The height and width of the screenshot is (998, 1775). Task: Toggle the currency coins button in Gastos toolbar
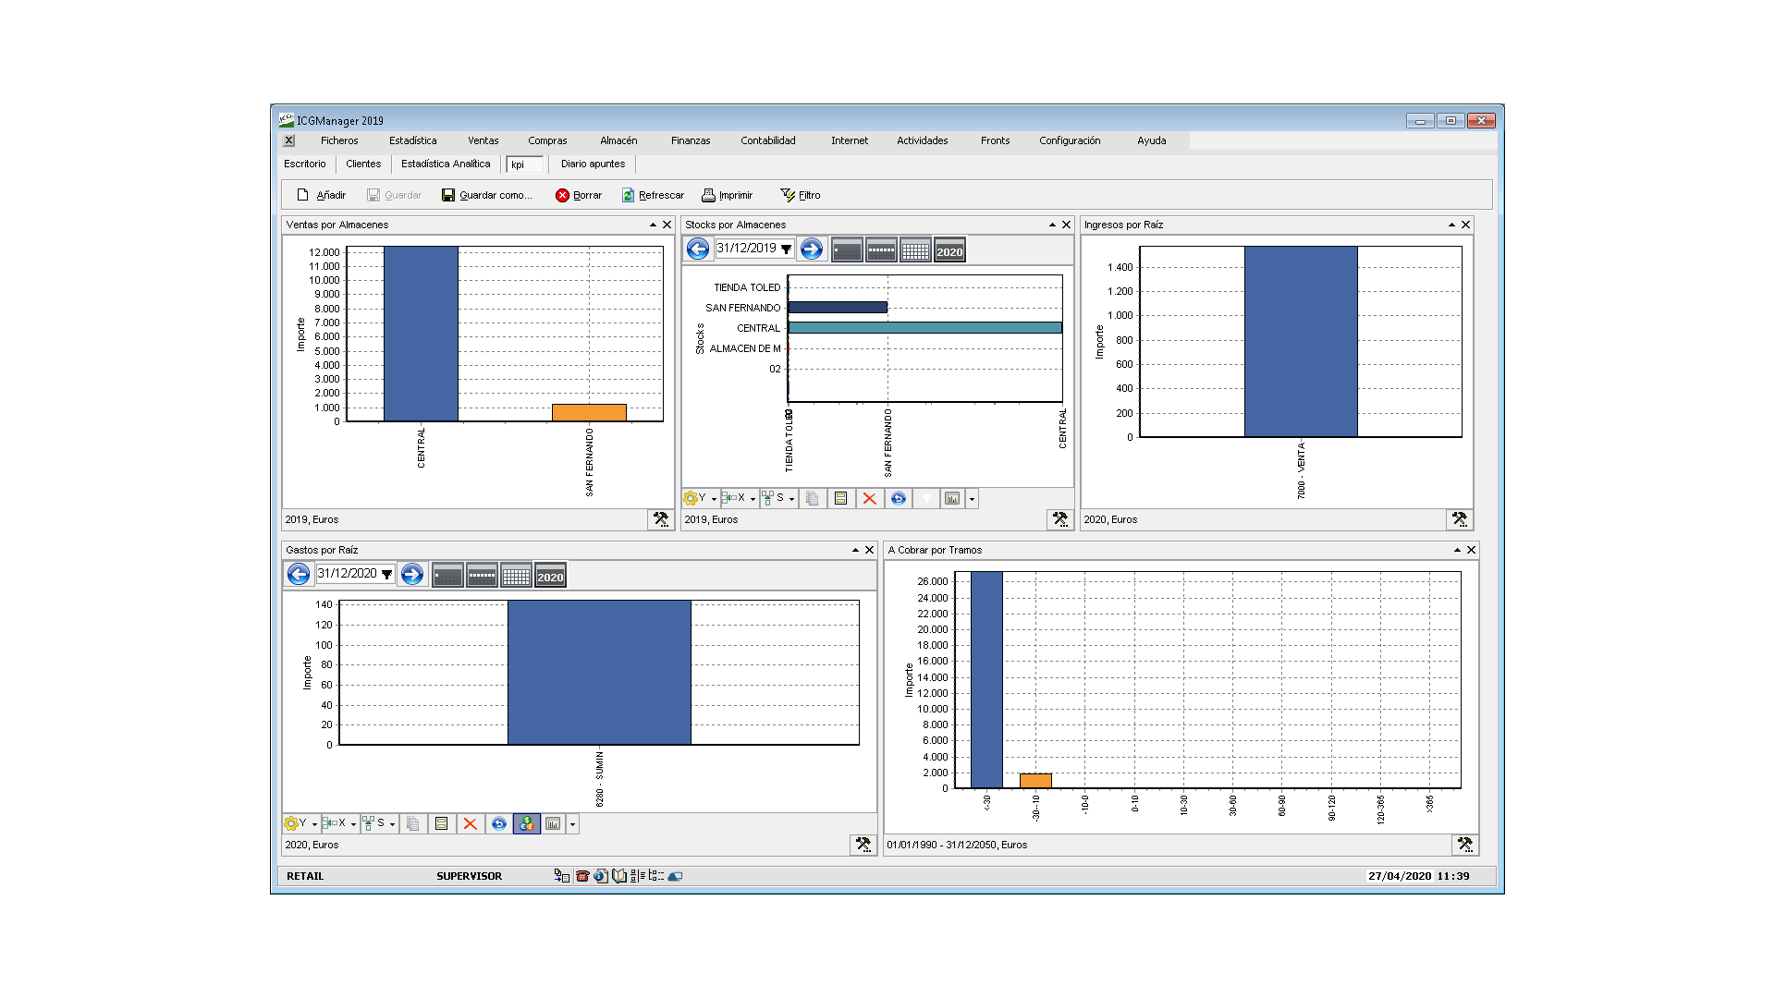pyautogui.click(x=526, y=823)
